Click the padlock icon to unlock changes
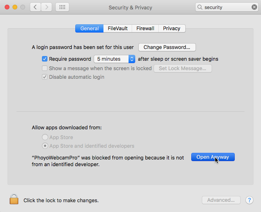 click(14, 199)
